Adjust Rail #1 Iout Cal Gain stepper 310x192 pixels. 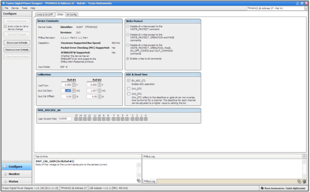click(74, 91)
